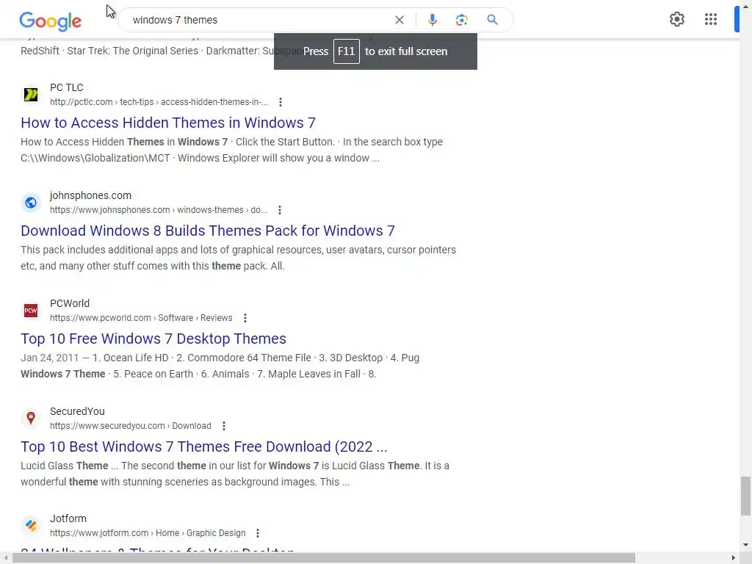The image size is (752, 564).
Task: Open How to Access Hidden Themes in Windows 7
Action: pyautogui.click(x=168, y=123)
